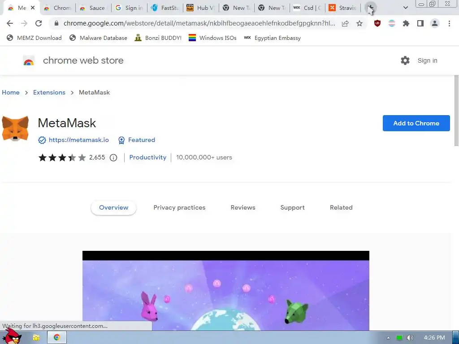The height and width of the screenshot is (344, 459).
Task: Open a new tab with plus button
Action: point(371,8)
